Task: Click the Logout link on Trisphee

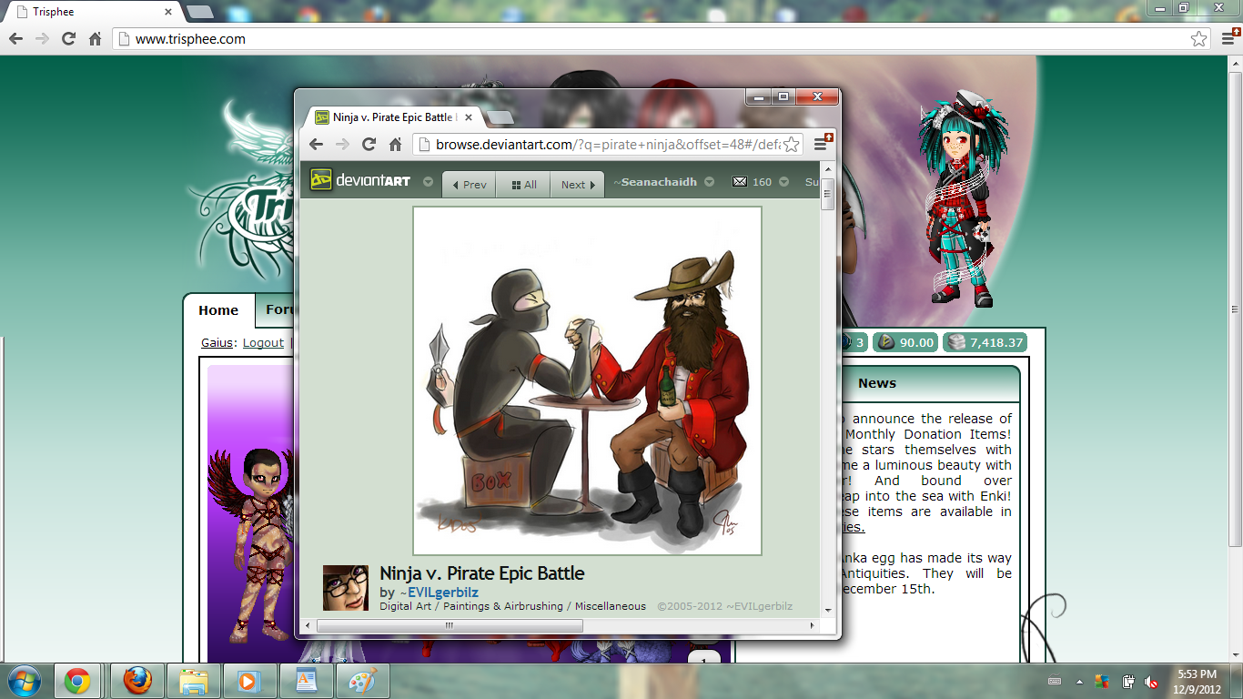Action: click(x=263, y=343)
